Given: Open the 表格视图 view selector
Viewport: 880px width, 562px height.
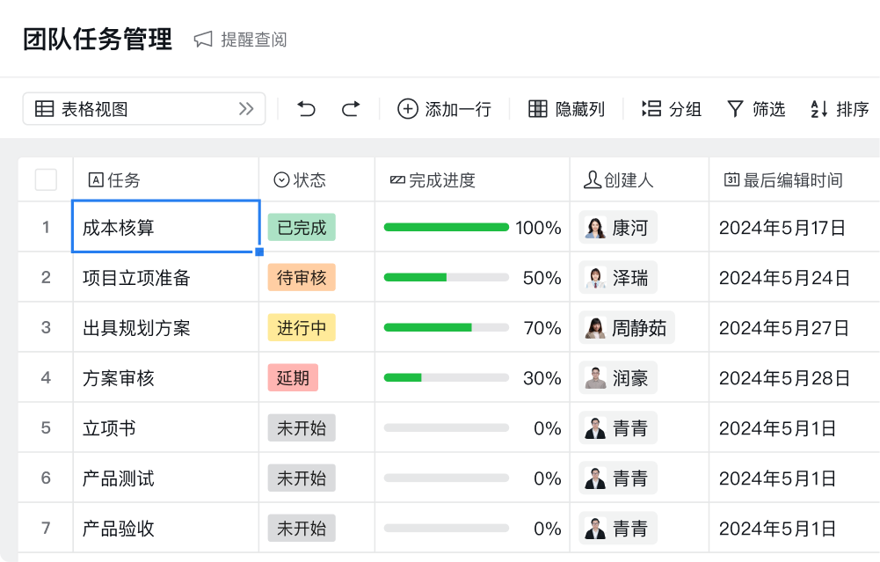Looking at the screenshot, I should pos(143,108).
